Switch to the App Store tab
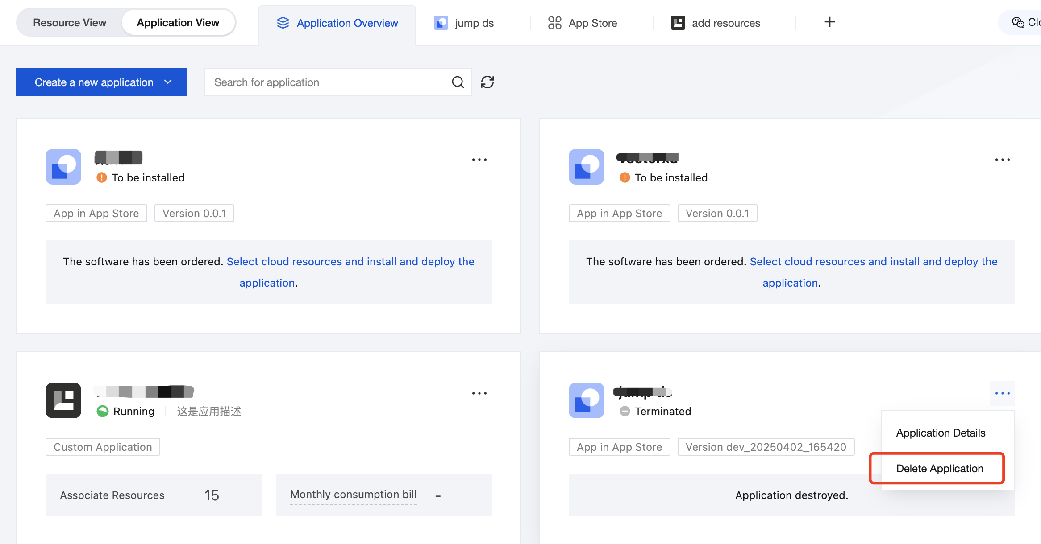 click(x=583, y=23)
